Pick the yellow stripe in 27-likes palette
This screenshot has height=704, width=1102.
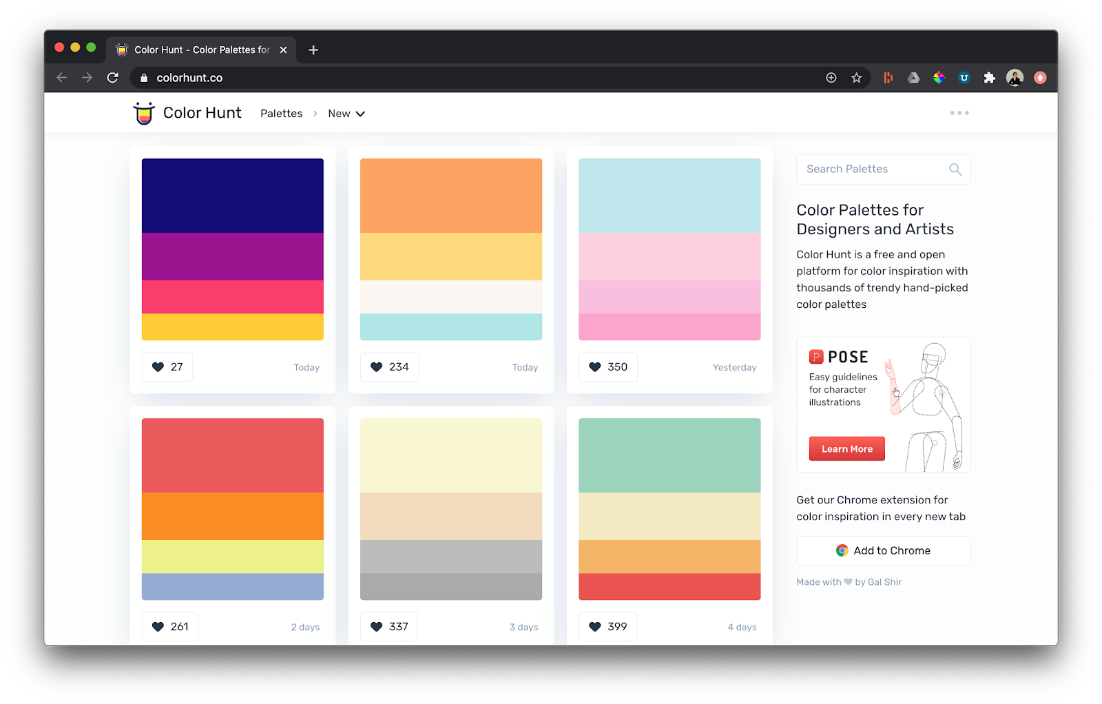pyautogui.click(x=233, y=327)
